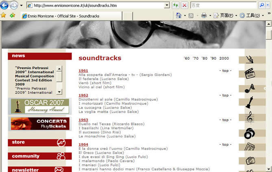Open the newsletter section button

[40, 169]
